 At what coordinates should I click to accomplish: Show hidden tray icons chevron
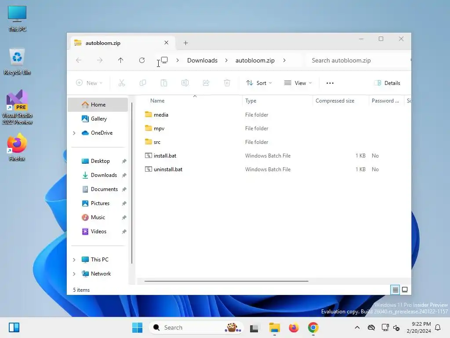click(357, 327)
